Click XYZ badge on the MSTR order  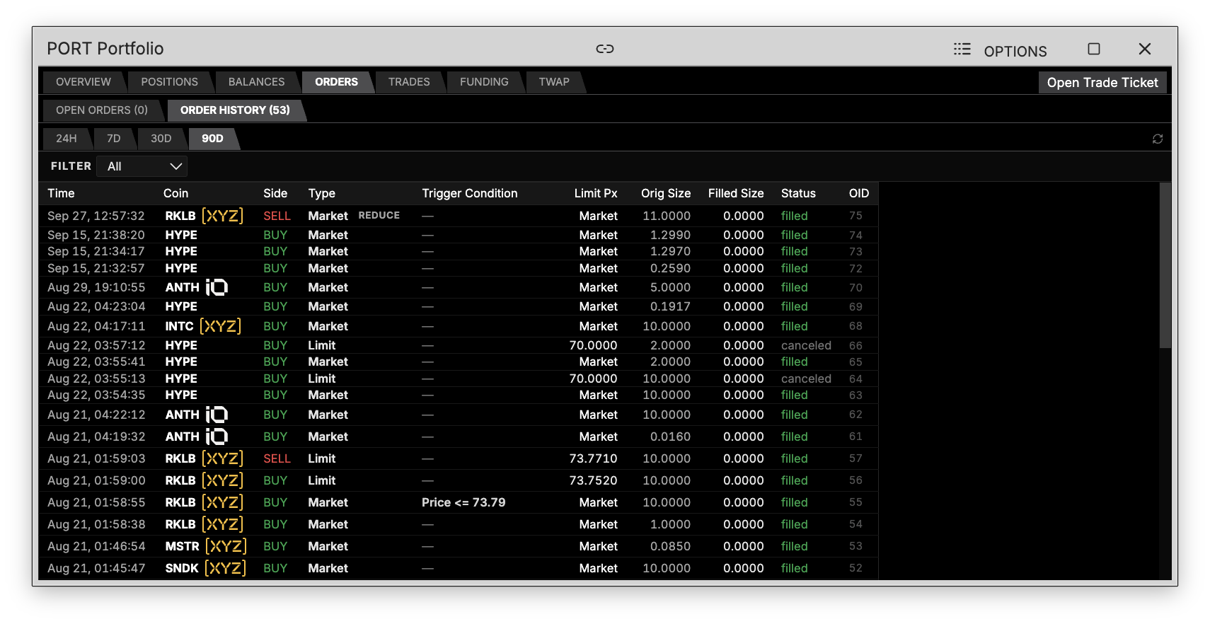(x=226, y=546)
